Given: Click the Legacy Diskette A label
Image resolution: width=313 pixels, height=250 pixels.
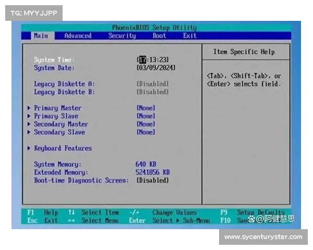Looking at the screenshot, I should [x=64, y=84].
